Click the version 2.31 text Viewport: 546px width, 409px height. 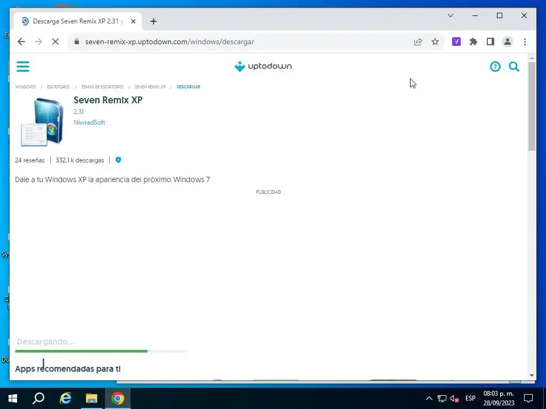point(79,112)
